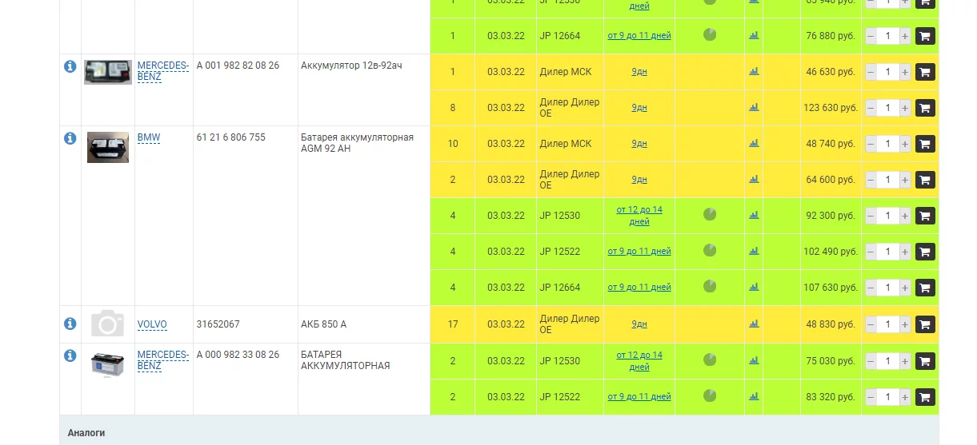The image size is (977, 445).
Task: Click '9дн' delivery link in Volvo row
Action: 639,324
